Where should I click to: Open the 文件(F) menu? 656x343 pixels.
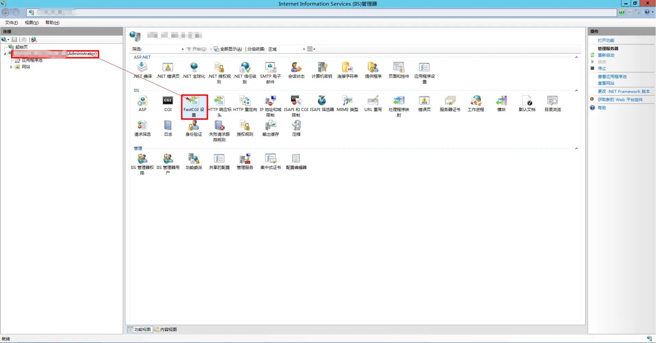[11, 23]
